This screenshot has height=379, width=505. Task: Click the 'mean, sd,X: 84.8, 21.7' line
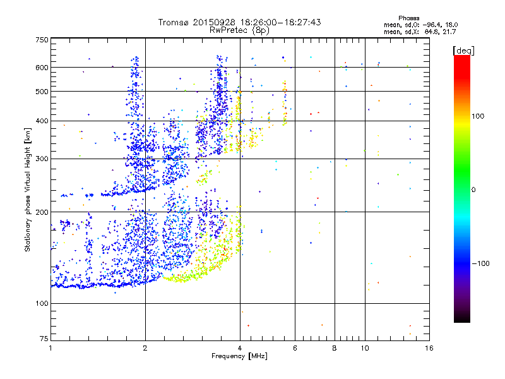pos(420,32)
